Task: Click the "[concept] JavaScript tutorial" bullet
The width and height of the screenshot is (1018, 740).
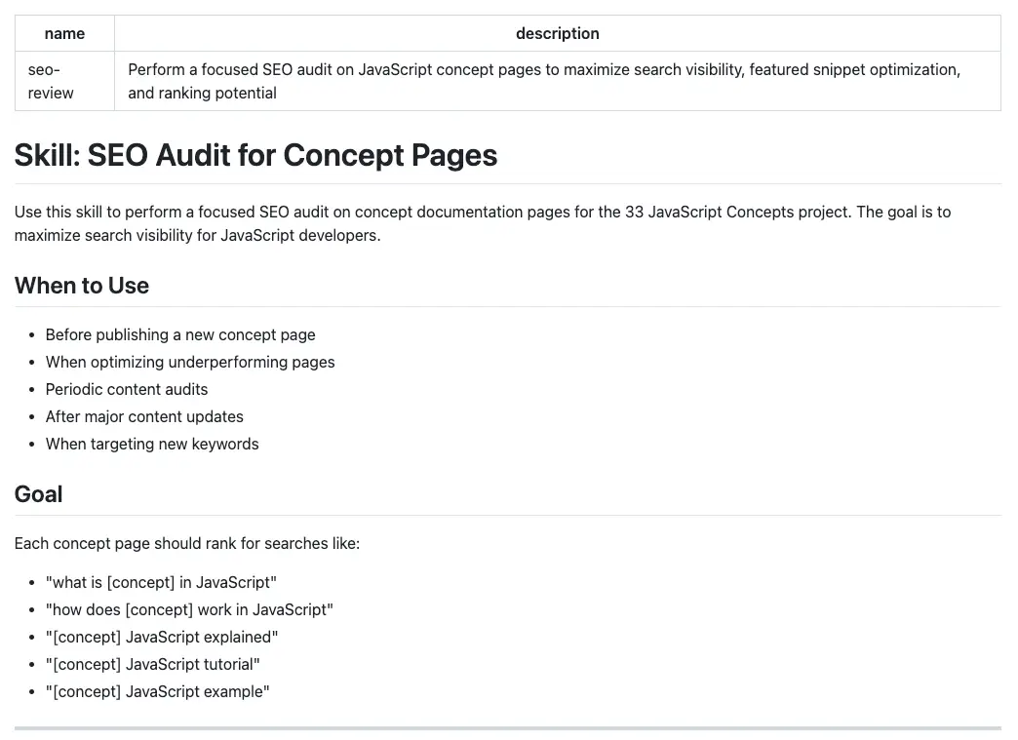Action: tap(153, 664)
